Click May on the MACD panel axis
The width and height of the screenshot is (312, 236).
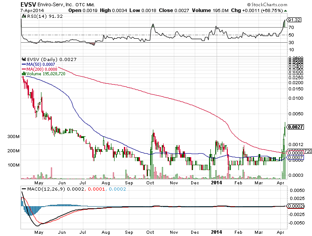39,232
